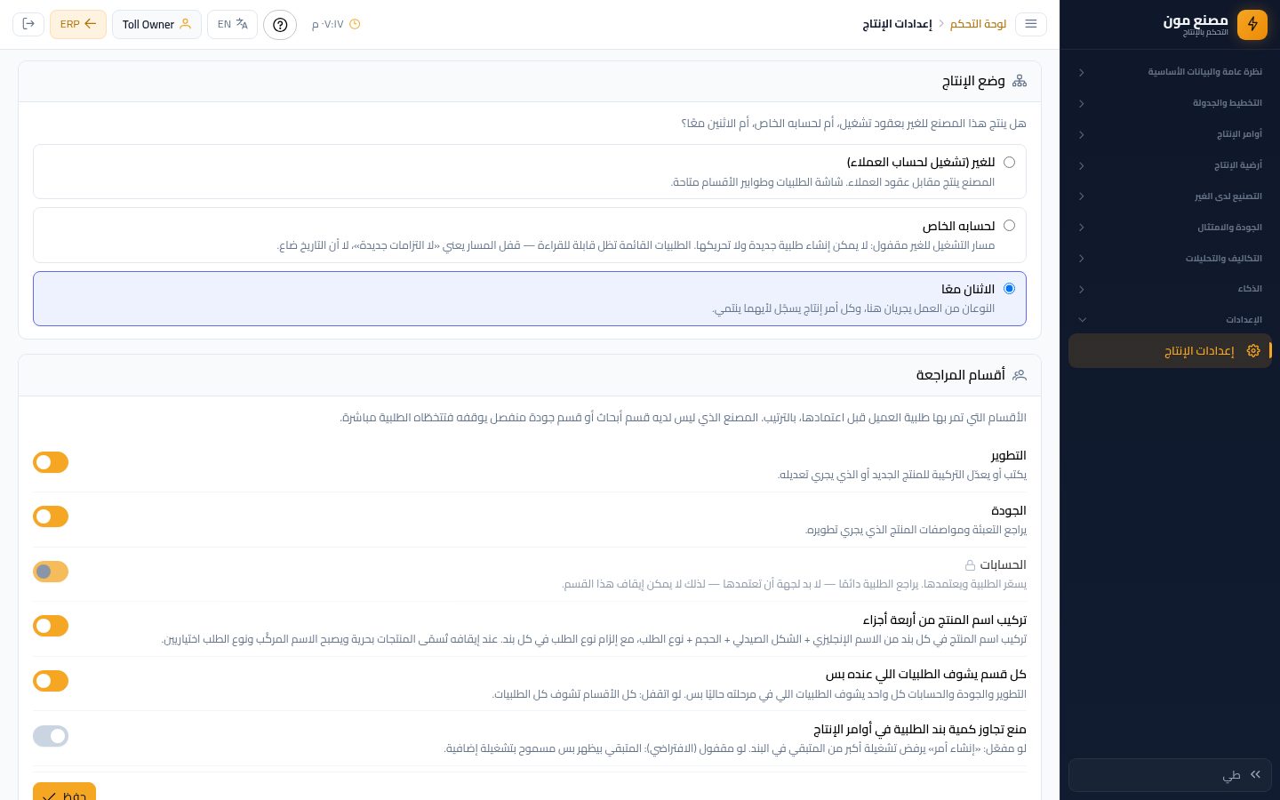Click the double-chevron collapse icon in the sidebar footer
This screenshot has width=1280, height=800.
point(1255,775)
